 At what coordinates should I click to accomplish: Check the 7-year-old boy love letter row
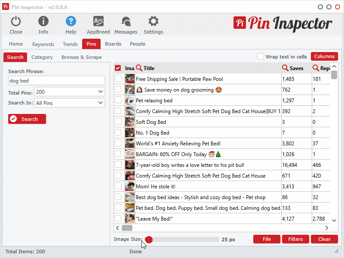tap(118, 164)
